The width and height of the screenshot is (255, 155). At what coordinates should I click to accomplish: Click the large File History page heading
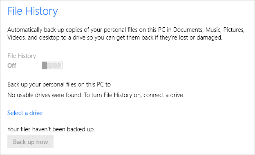click(33, 11)
